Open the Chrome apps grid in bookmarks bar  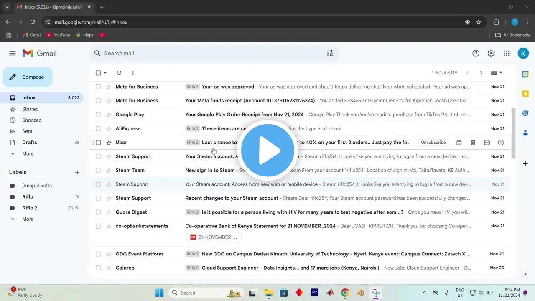click(x=9, y=35)
